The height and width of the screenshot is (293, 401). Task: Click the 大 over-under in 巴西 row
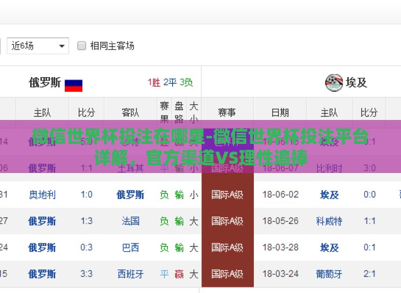pyautogui.click(x=194, y=248)
